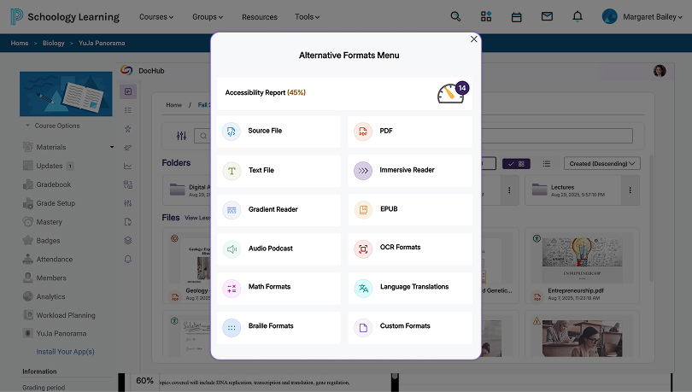
Task: Open YuJa Panorama sidebar item
Action: 55,334
